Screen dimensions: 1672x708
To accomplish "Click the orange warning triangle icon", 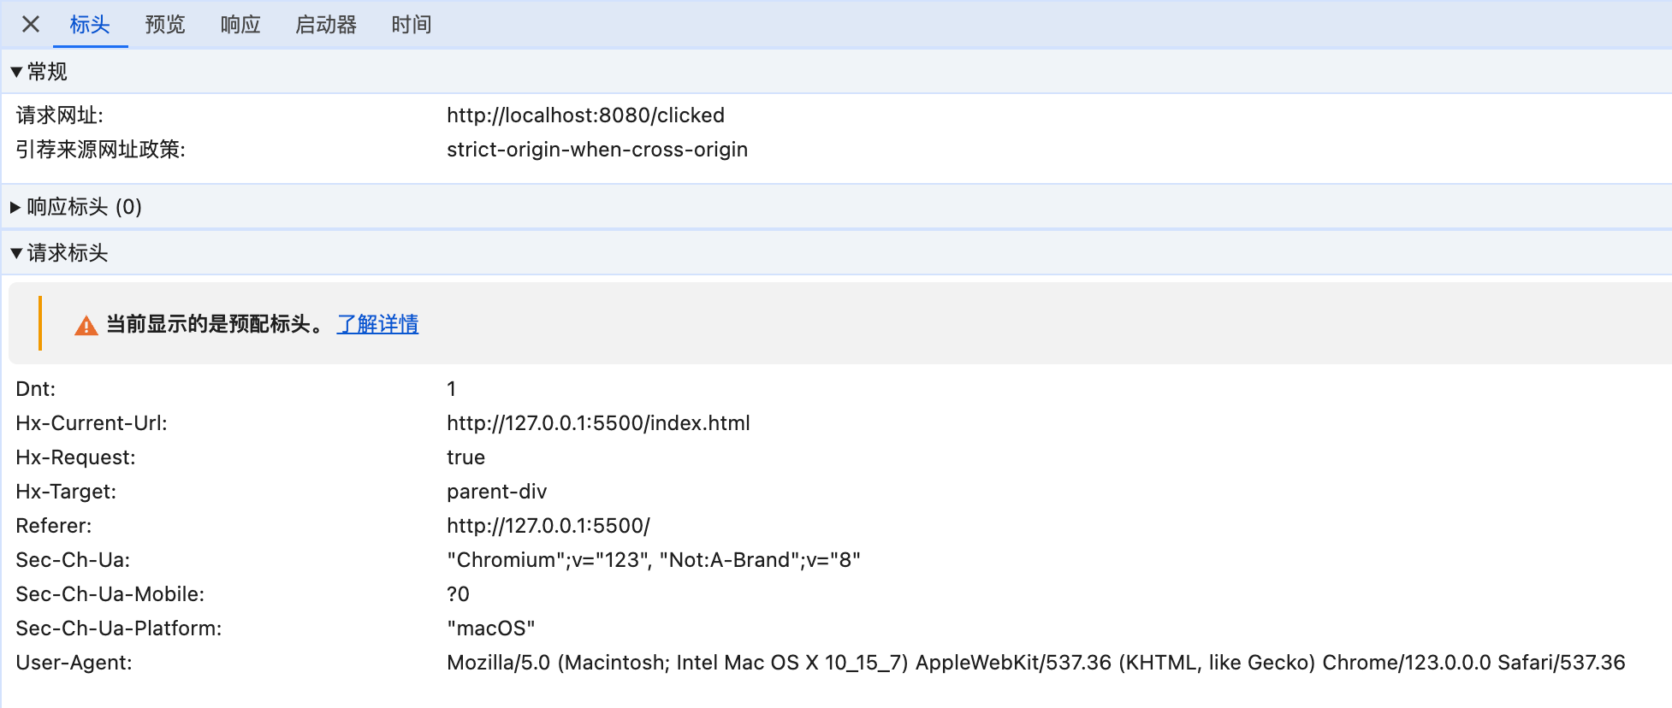I will 86,325.
